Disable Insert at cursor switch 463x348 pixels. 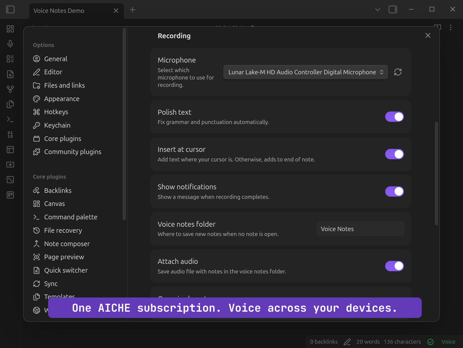pos(394,154)
